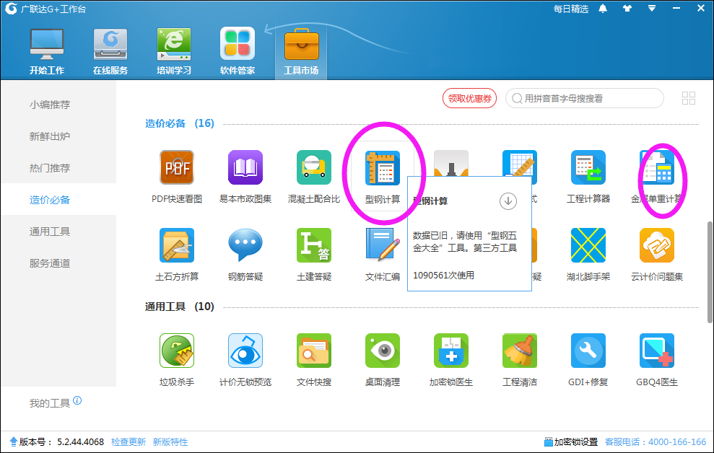
Task: Click info icon beside 我的工具
Action: click(x=77, y=400)
